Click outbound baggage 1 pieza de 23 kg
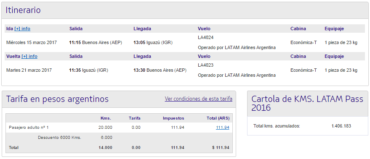370x159 pixels. (x=341, y=43)
